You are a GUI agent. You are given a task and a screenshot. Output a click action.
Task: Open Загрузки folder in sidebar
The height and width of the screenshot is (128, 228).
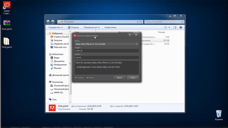coord(56,40)
